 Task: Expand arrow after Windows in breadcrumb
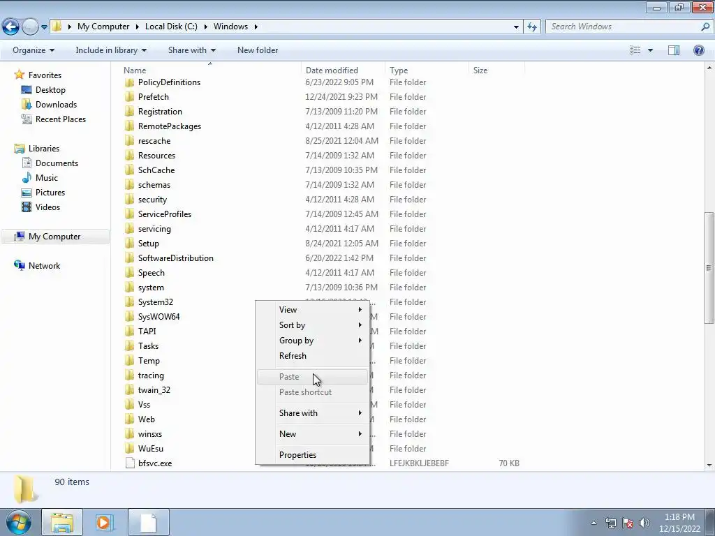[x=256, y=27]
